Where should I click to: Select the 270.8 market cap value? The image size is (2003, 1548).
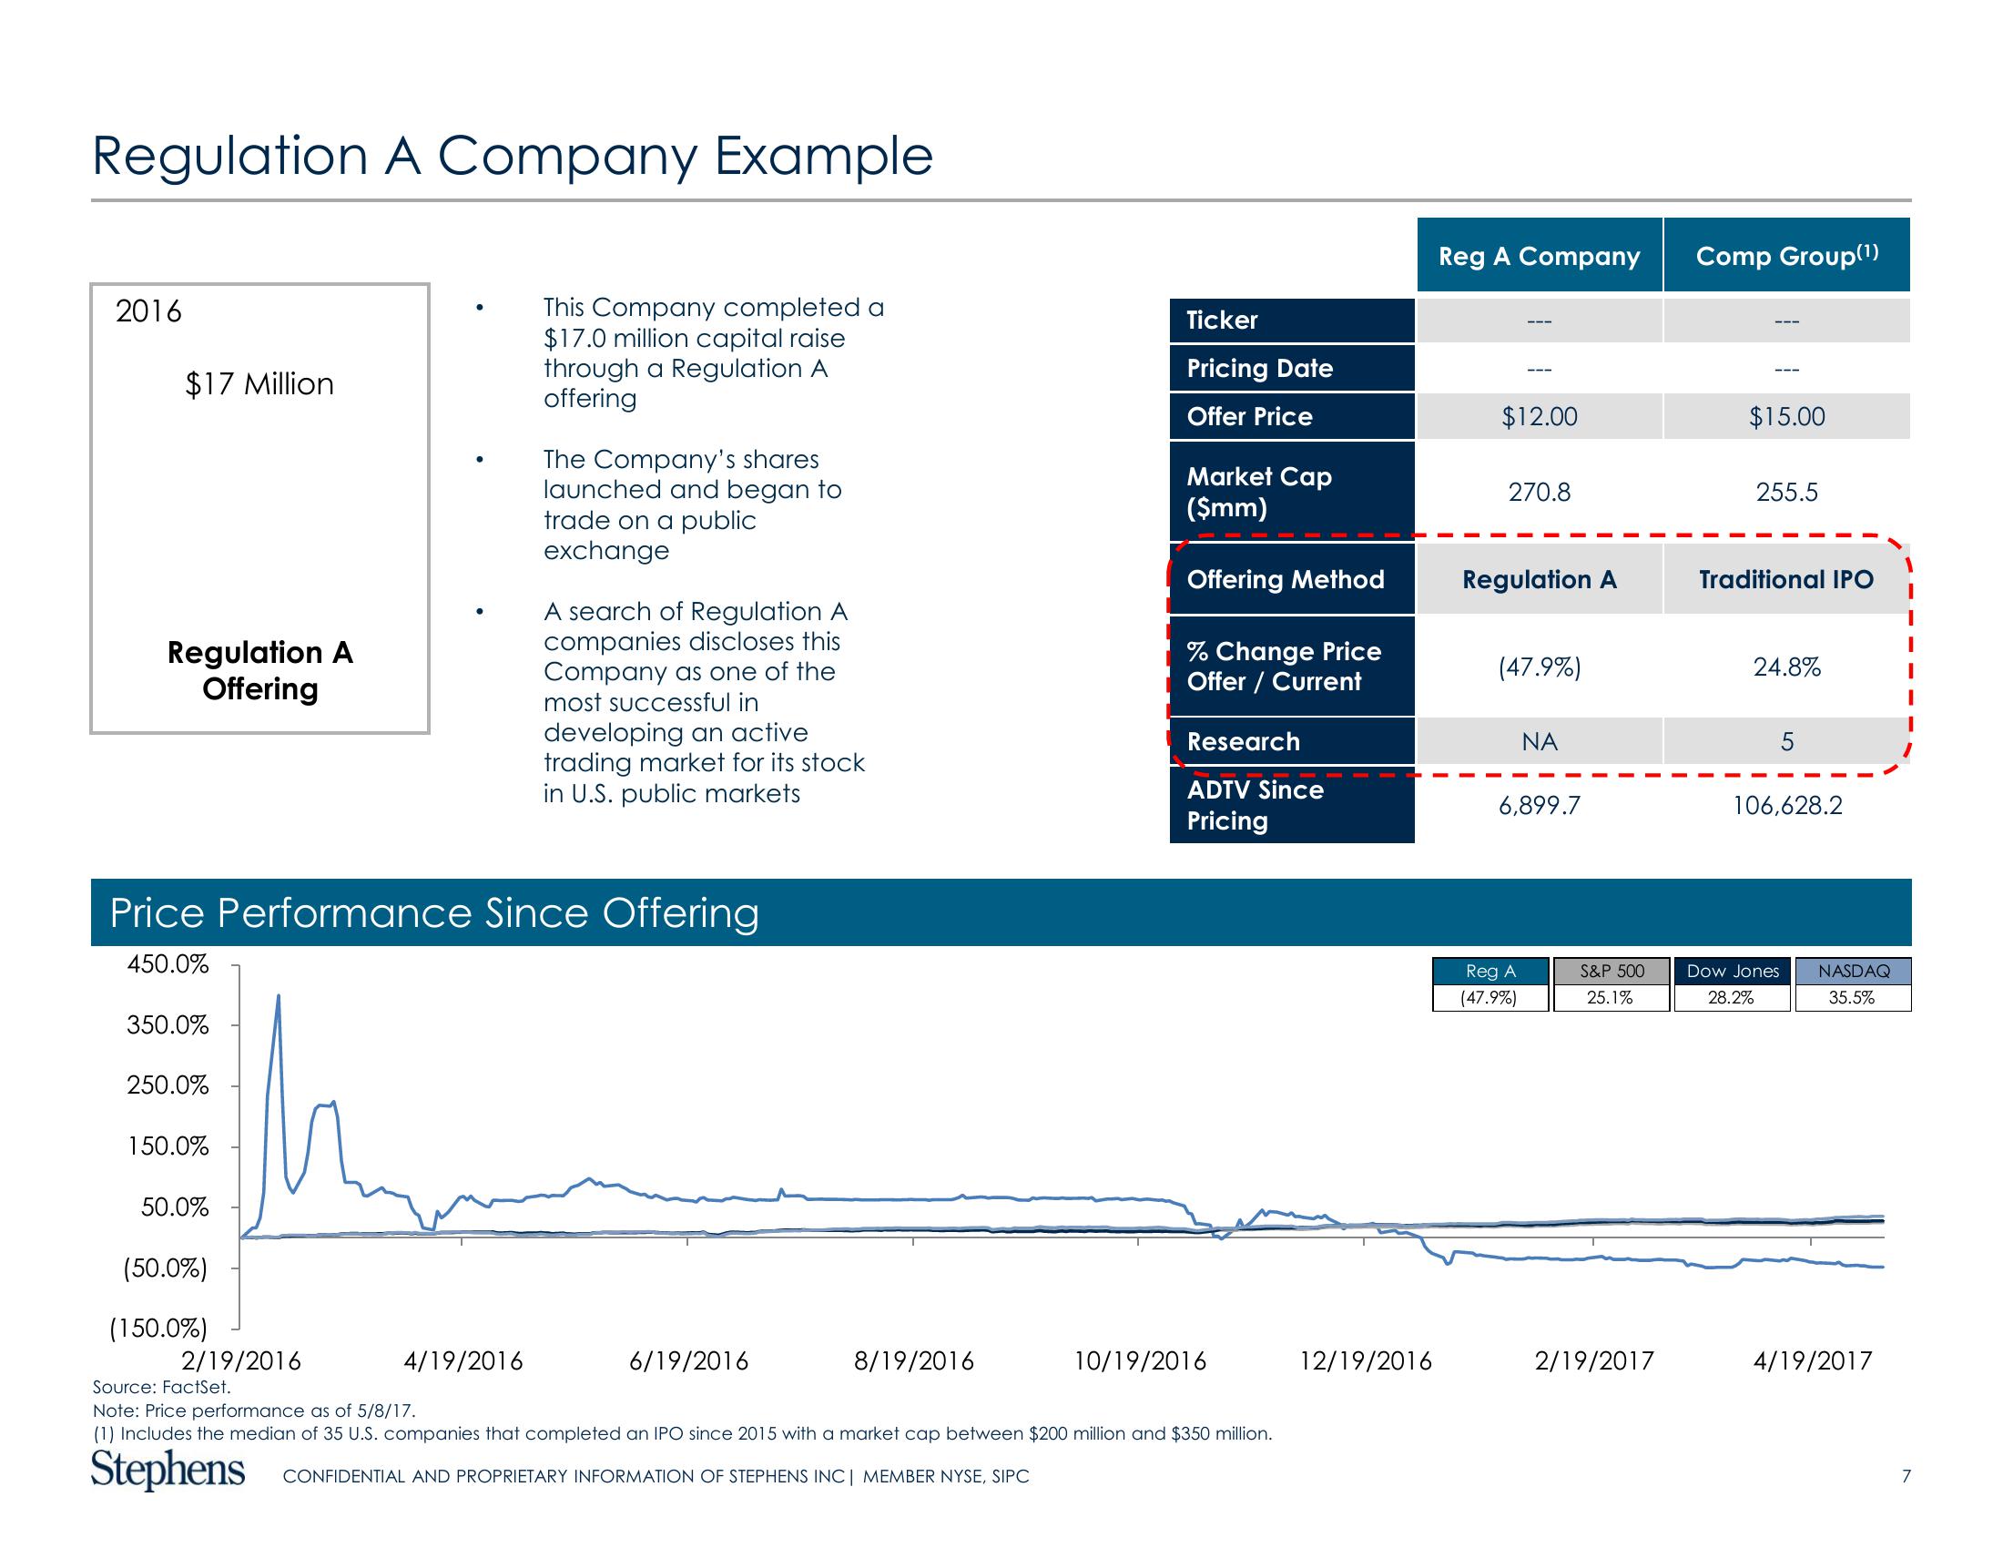[x=1539, y=493]
